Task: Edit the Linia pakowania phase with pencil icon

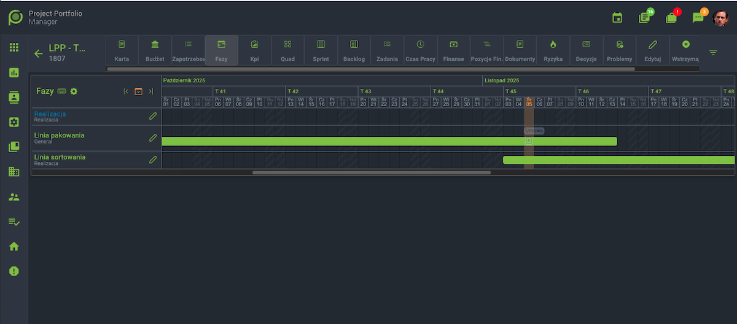Action: (x=153, y=138)
